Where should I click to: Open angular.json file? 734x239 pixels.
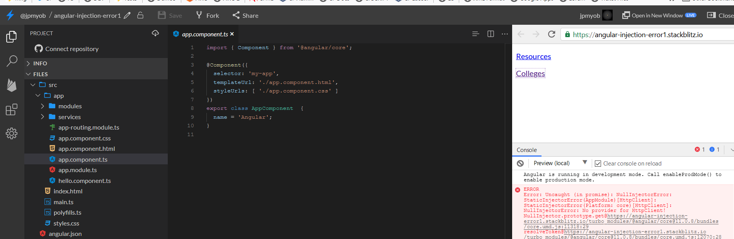[x=96, y=234]
